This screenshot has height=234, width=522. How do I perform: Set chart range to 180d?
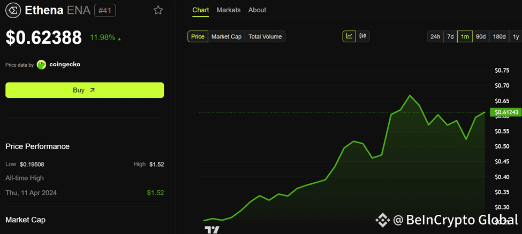coord(499,36)
